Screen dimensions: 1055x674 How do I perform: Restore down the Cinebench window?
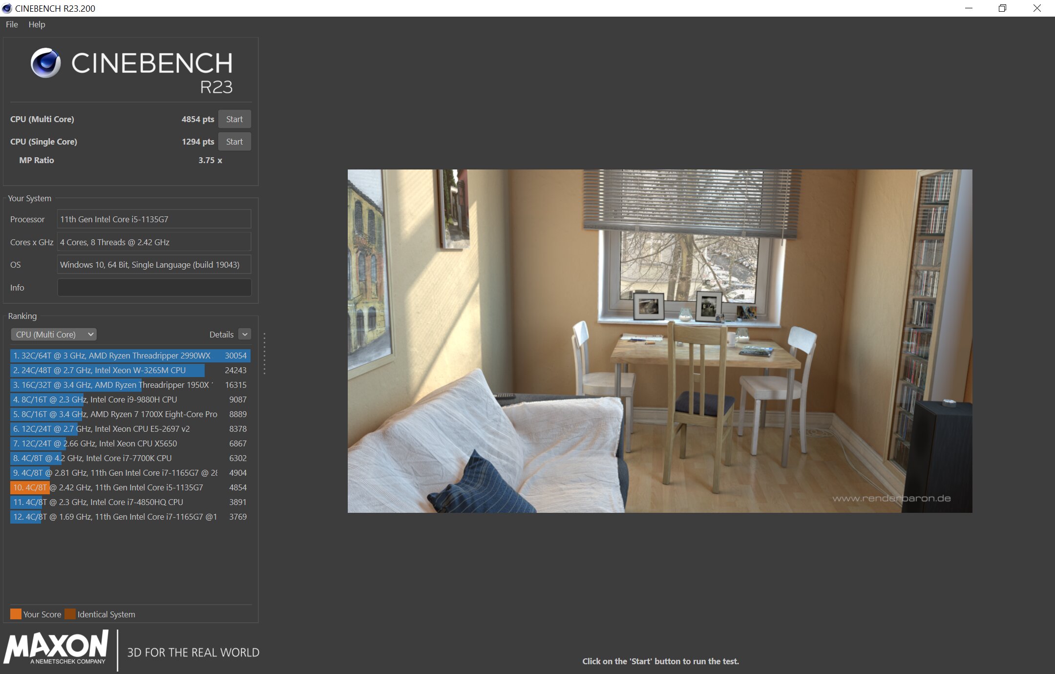(x=1002, y=8)
